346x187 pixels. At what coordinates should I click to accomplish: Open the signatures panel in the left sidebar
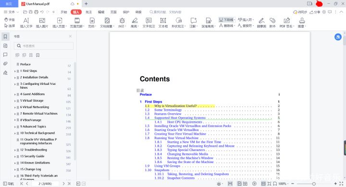tap(5, 73)
